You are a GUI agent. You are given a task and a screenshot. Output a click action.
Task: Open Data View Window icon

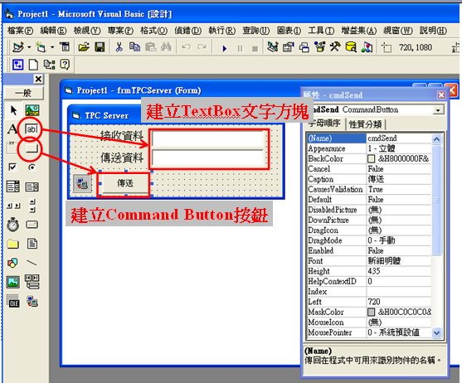click(x=351, y=47)
